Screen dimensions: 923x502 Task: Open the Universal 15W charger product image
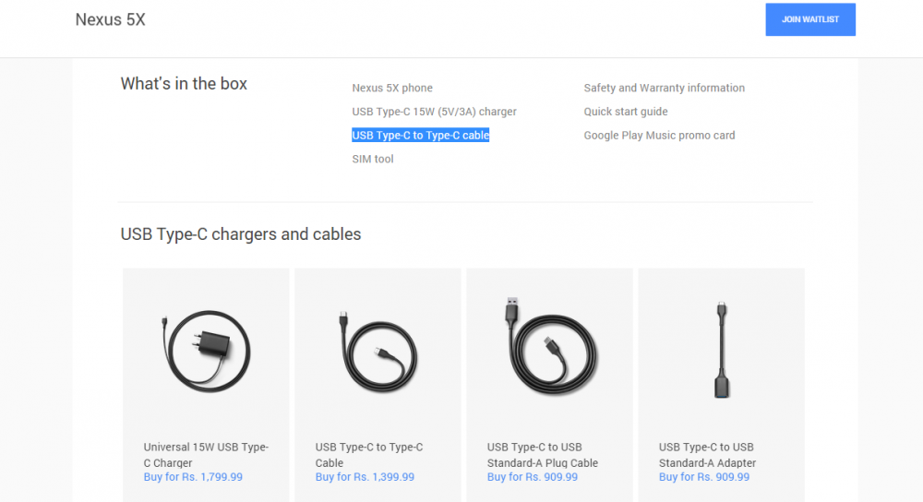click(x=206, y=351)
